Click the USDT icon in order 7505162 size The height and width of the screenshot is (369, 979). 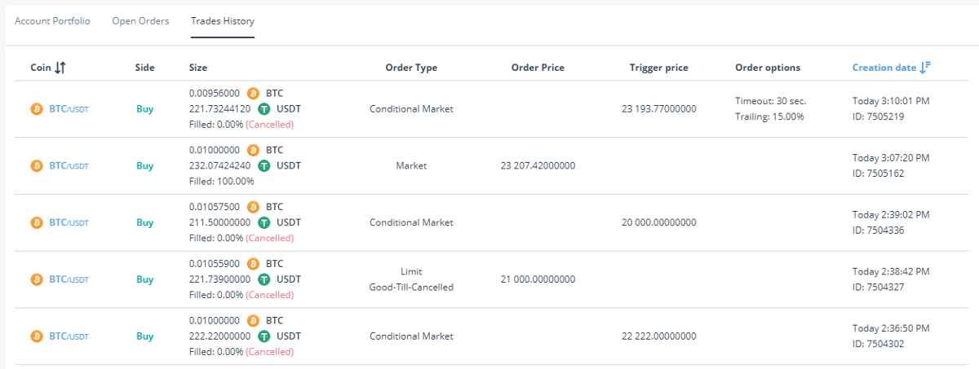tap(264, 165)
